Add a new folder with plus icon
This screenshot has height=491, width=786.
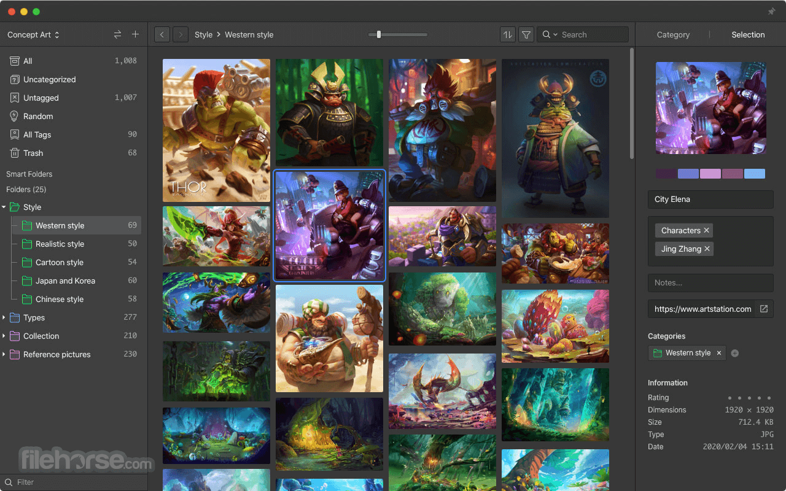pyautogui.click(x=135, y=35)
